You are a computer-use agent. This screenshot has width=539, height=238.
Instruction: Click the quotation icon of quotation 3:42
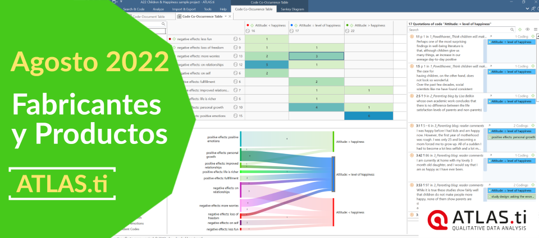click(x=412, y=155)
